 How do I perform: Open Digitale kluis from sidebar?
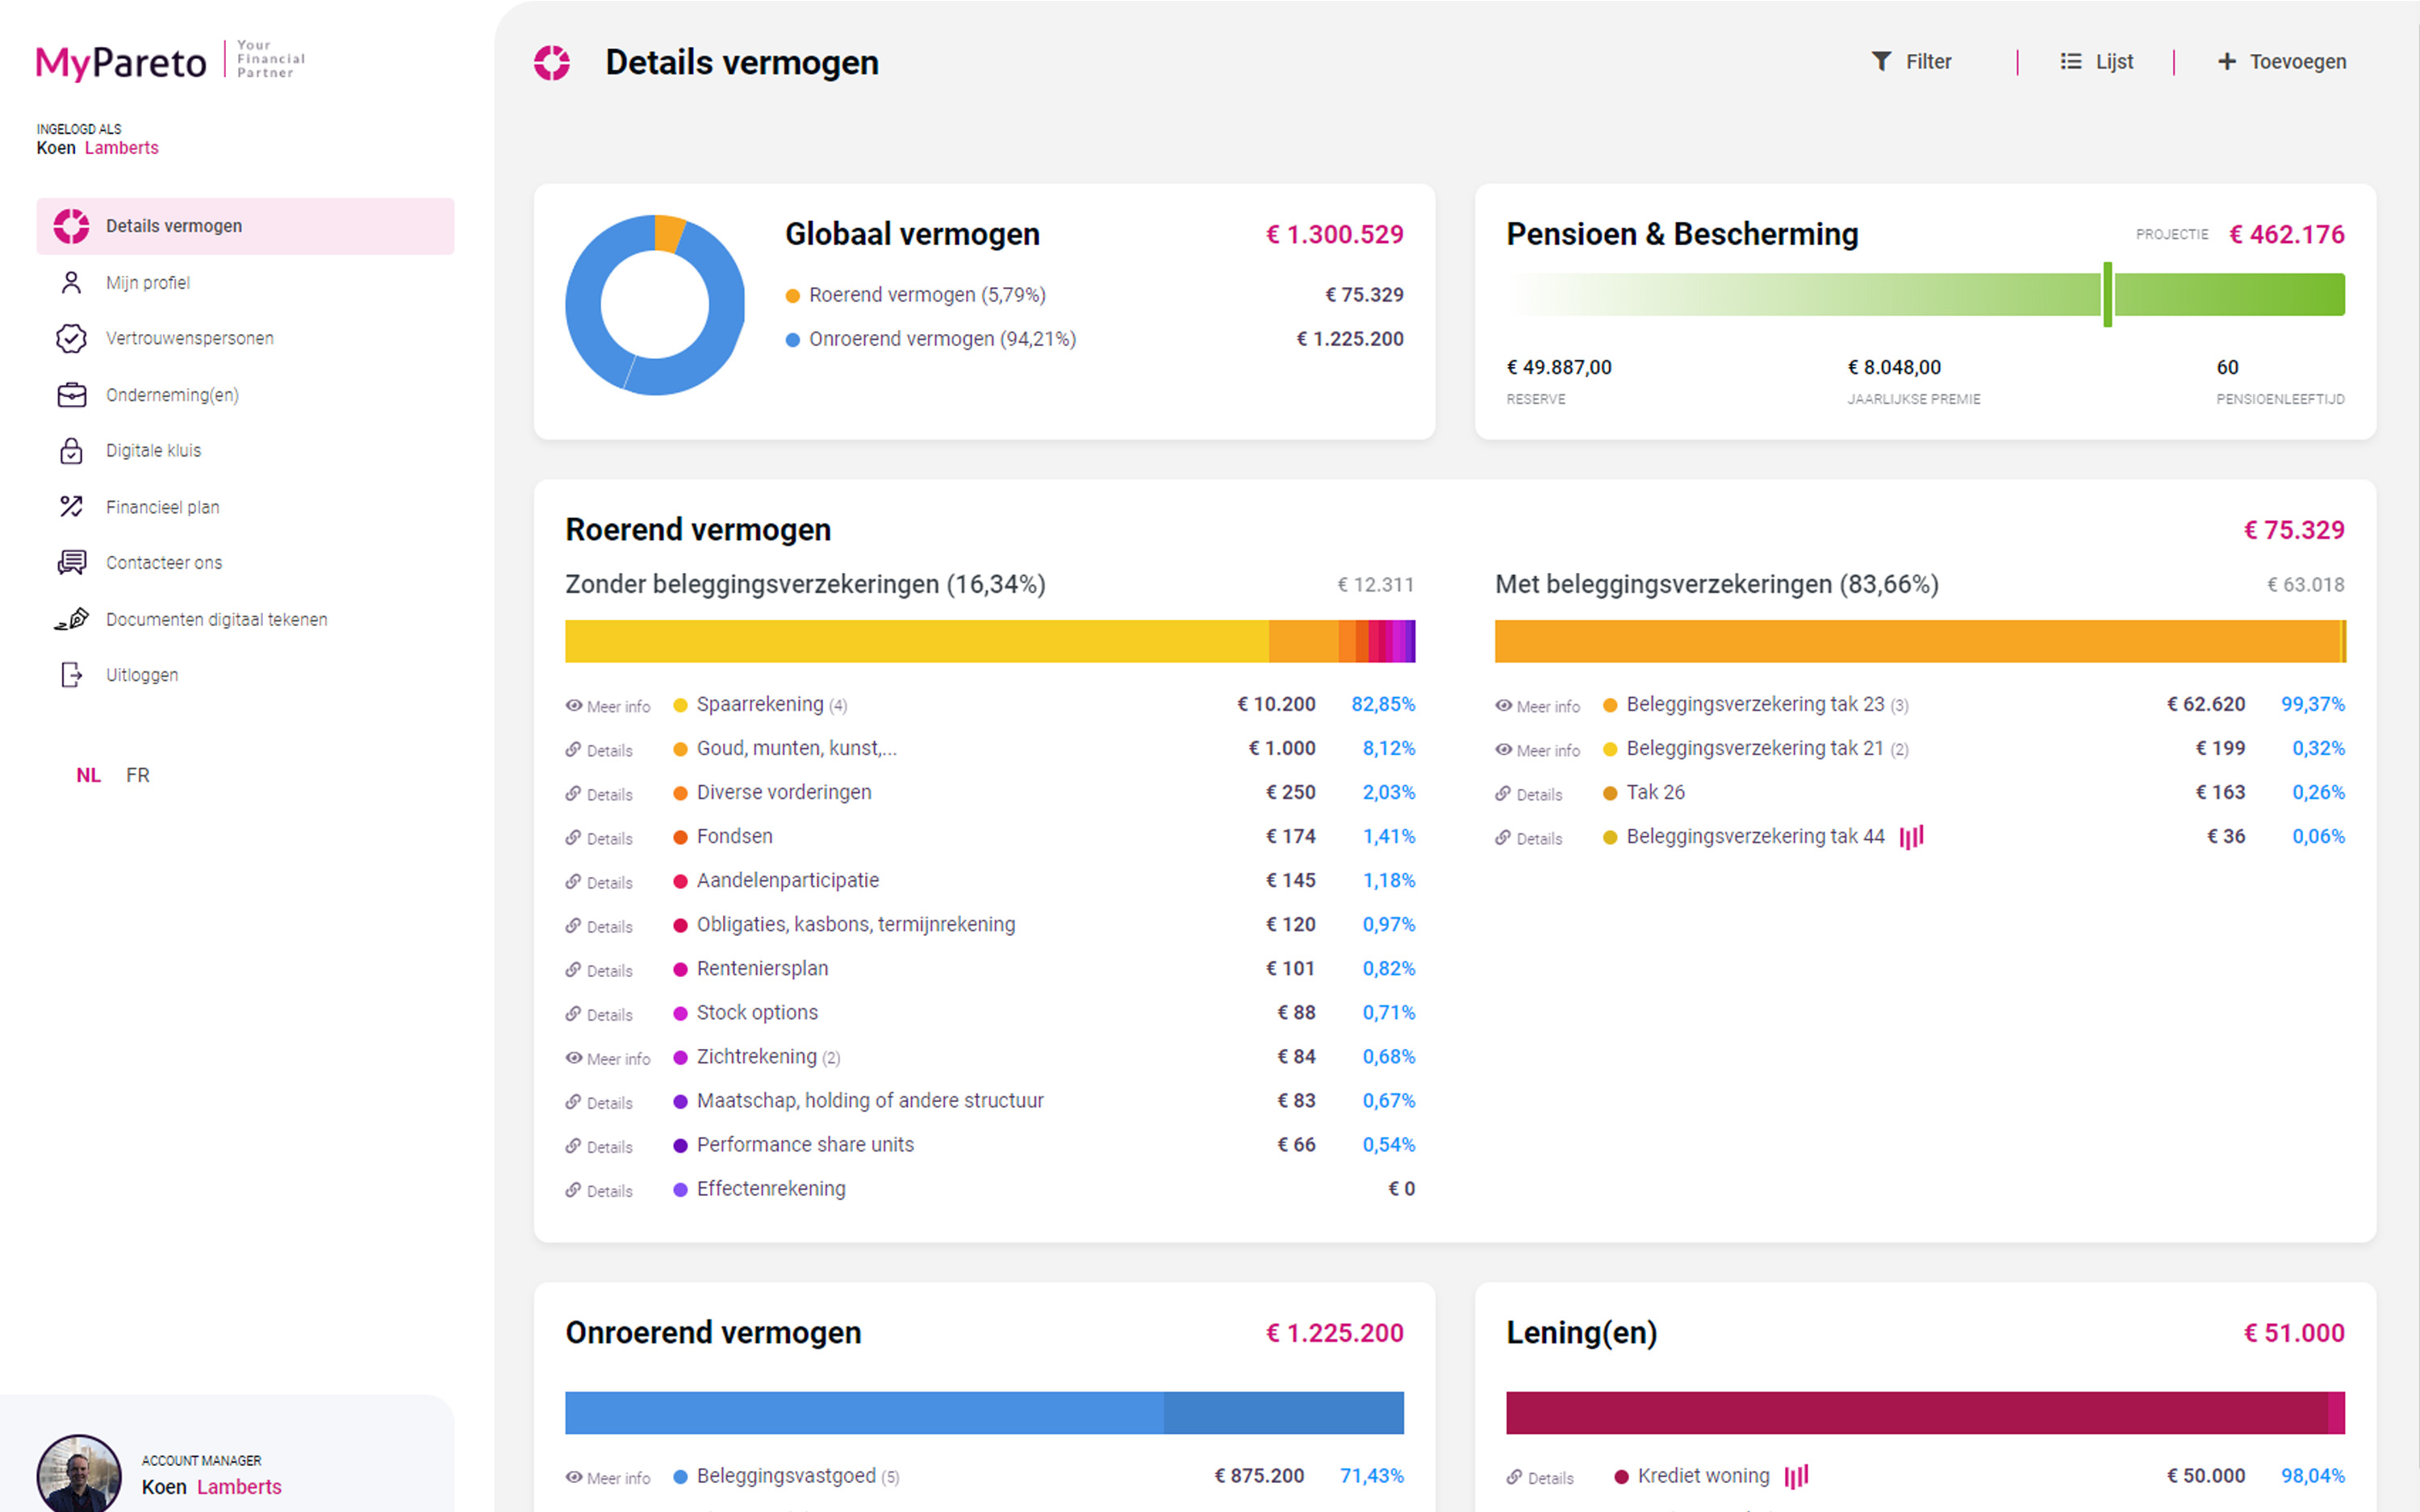tap(153, 451)
